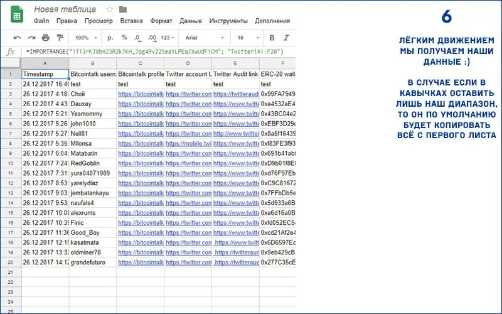Open the Дополнения menu
The image size is (502, 314).
click(x=272, y=21)
